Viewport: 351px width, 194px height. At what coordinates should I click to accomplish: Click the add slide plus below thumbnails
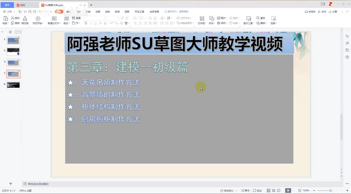coord(11,184)
